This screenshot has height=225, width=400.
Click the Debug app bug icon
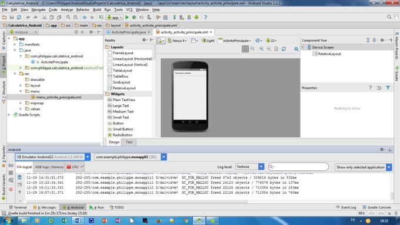tap(134, 17)
